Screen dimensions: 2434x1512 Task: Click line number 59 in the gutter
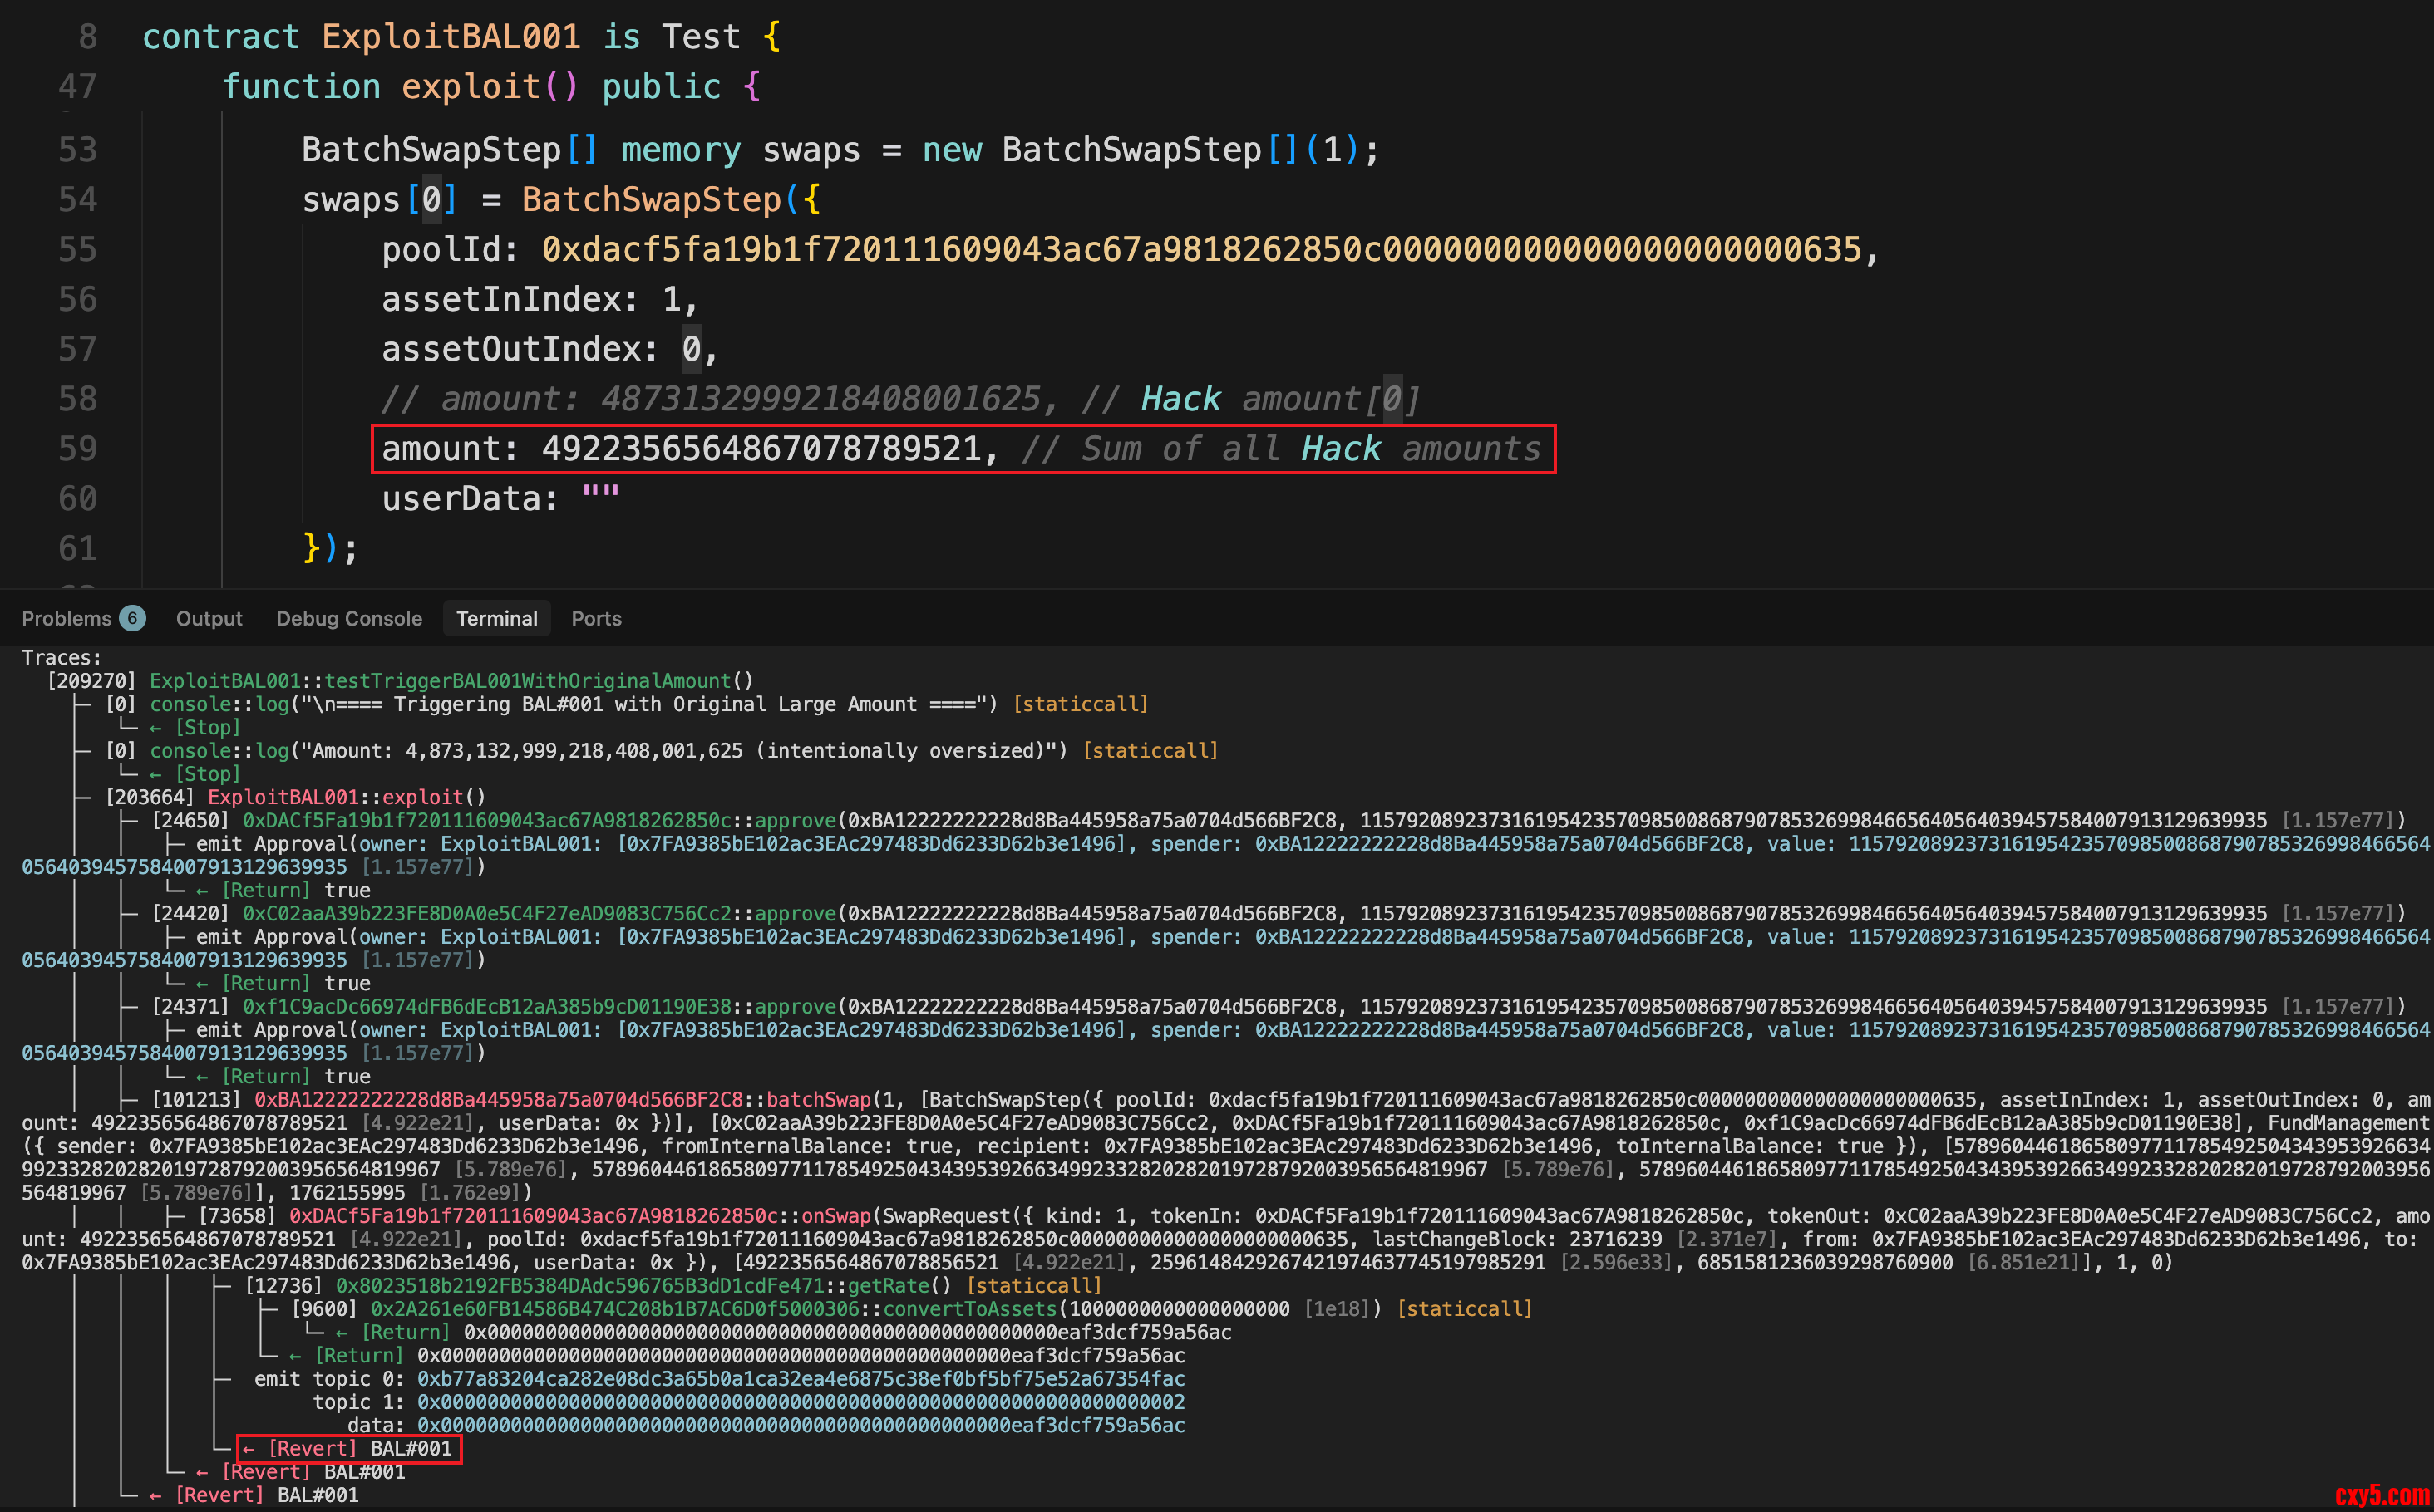[x=77, y=449]
